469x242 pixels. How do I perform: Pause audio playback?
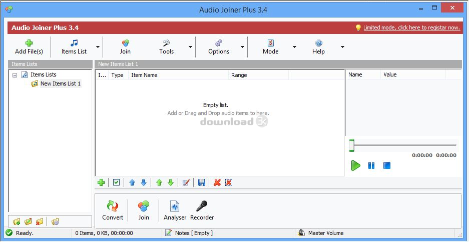pos(371,165)
